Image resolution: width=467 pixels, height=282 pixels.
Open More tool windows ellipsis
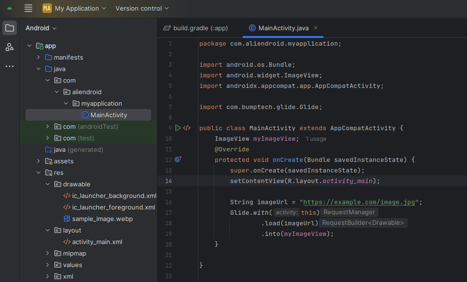click(10, 66)
